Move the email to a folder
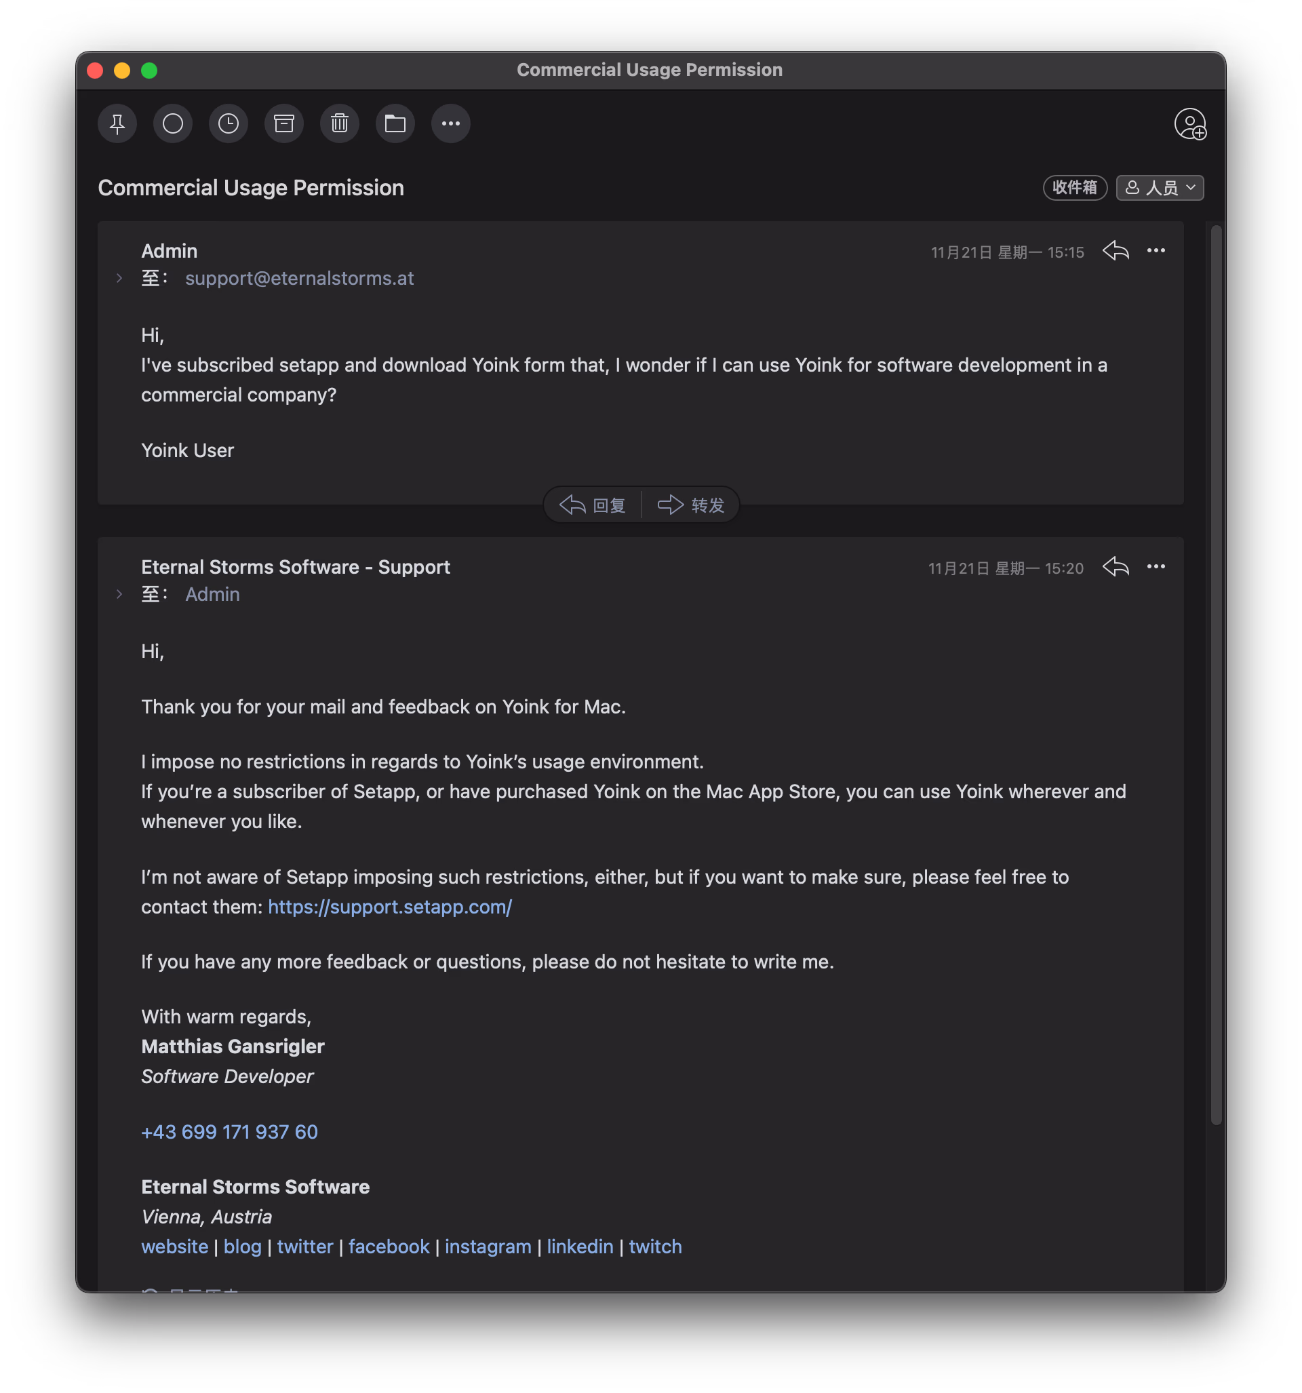1302x1393 pixels. tap(395, 124)
